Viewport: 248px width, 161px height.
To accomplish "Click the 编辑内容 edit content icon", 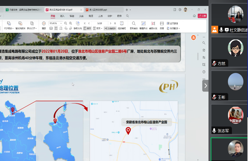I will (x=143, y=23).
